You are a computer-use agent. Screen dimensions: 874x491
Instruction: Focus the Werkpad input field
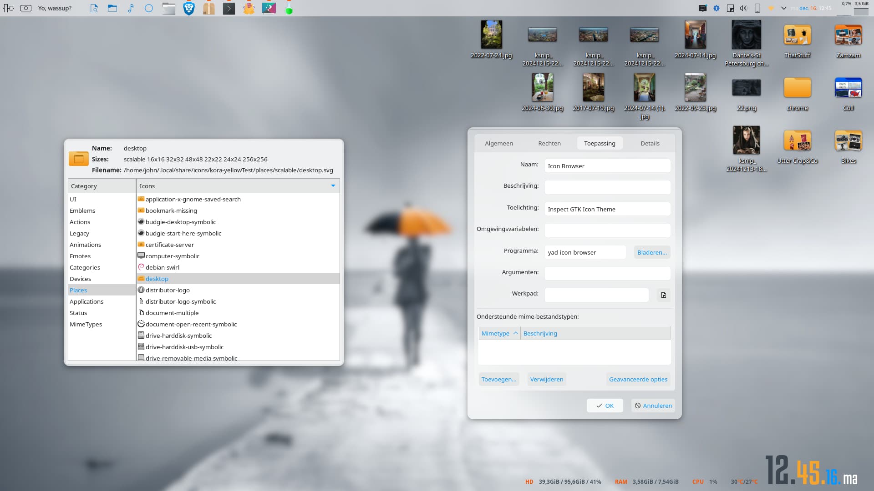coord(596,295)
